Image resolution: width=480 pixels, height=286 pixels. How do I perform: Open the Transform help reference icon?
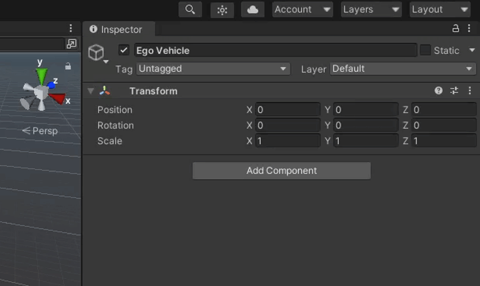[x=439, y=90]
